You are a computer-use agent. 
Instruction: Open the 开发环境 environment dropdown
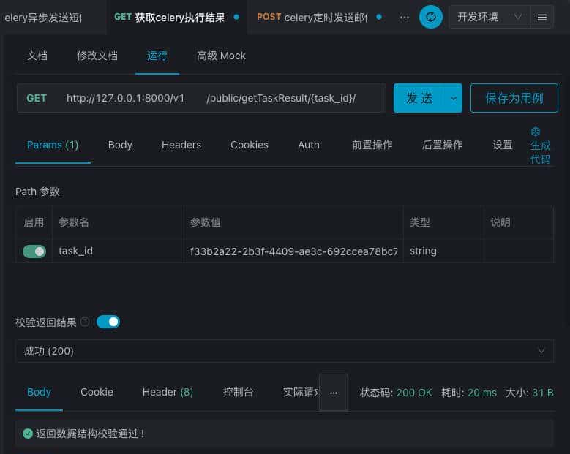pyautogui.click(x=490, y=17)
